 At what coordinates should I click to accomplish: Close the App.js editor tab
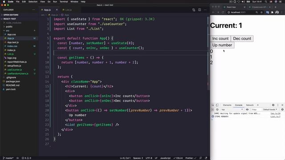click(57, 10)
